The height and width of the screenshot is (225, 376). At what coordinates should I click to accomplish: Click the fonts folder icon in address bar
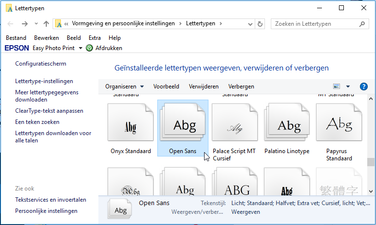pyautogui.click(x=58, y=24)
